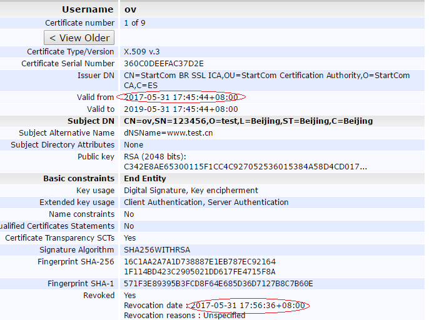Click the Valid from date value
429x320 pixels.
[x=181, y=97]
